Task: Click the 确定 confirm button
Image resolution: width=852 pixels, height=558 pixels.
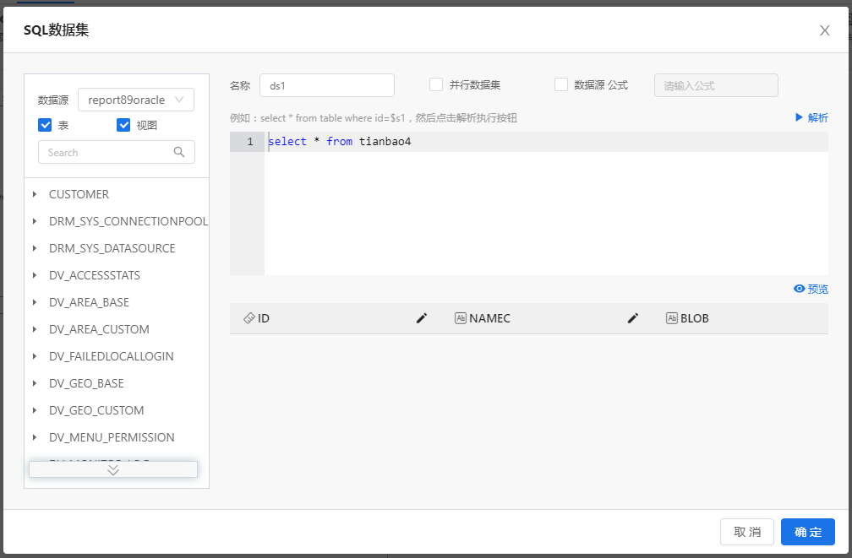Action: pyautogui.click(x=807, y=532)
